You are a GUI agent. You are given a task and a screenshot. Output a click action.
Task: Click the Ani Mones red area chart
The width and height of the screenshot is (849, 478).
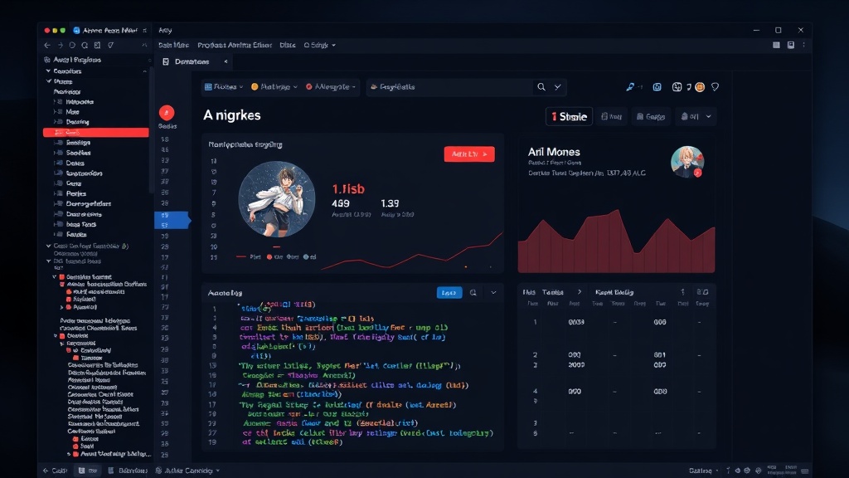coord(616,241)
